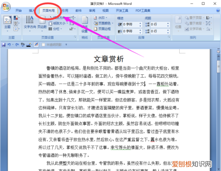Click the left indent input field

coord(131,25)
